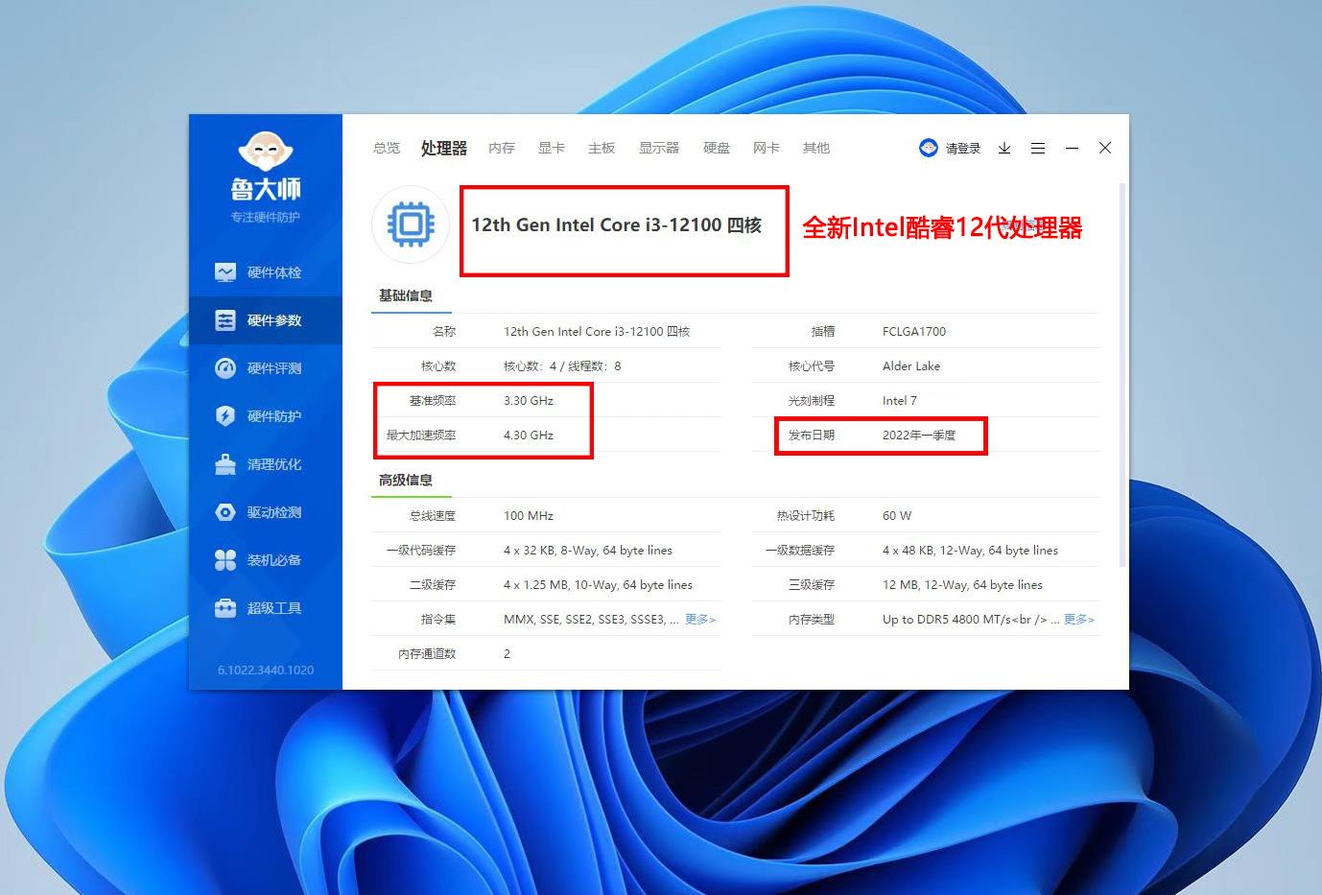Click the 核心代号 row label
Screen dimensions: 1322x895
pyautogui.click(x=812, y=366)
